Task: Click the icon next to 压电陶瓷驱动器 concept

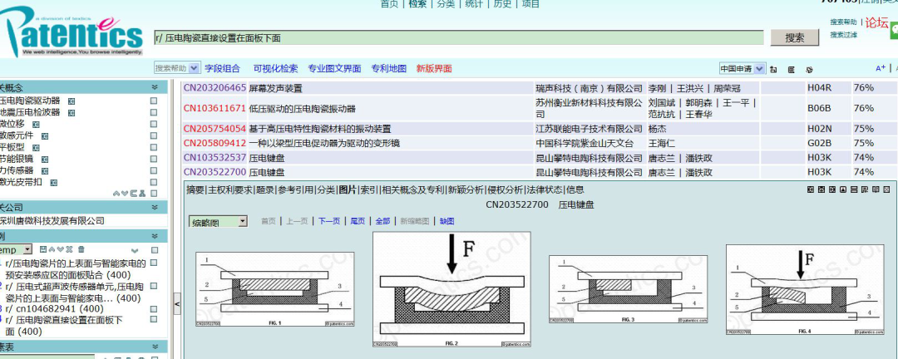Action: 72,101
